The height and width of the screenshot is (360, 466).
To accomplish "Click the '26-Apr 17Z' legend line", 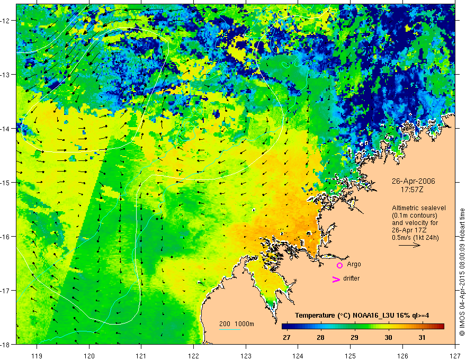I will pyautogui.click(x=410, y=230).
